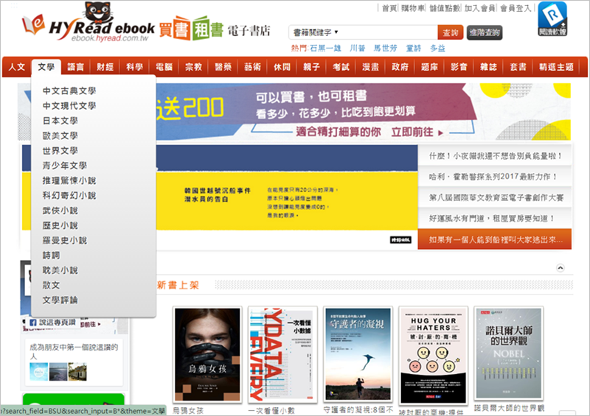Click the 會員登入 login link
Image resolution: width=590 pixels, height=416 pixels.
[x=516, y=8]
